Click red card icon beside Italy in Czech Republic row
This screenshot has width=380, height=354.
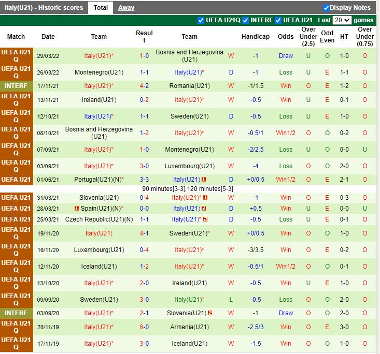(205, 219)
